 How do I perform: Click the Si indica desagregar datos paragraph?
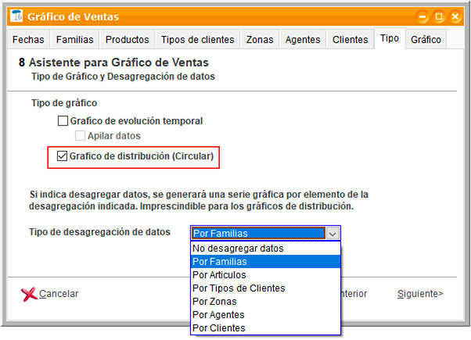(x=199, y=200)
